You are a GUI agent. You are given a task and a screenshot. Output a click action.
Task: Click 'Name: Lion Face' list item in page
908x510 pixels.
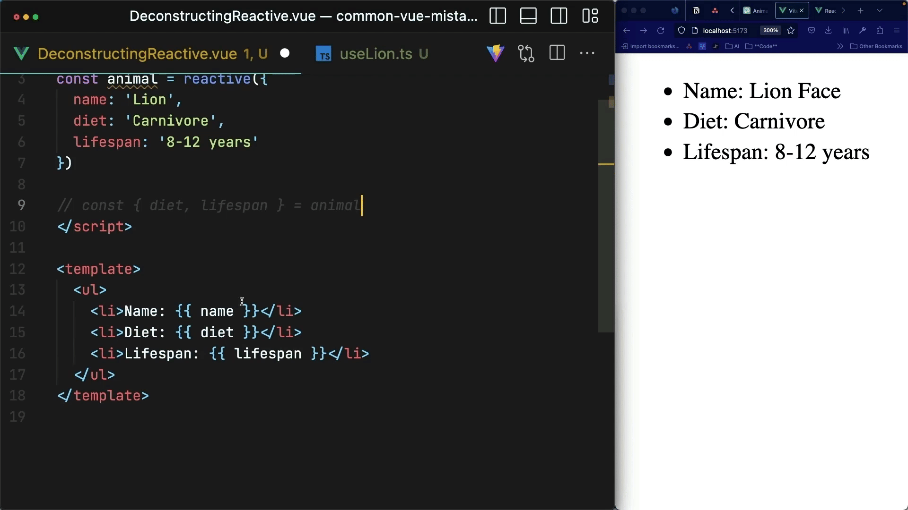tap(761, 91)
